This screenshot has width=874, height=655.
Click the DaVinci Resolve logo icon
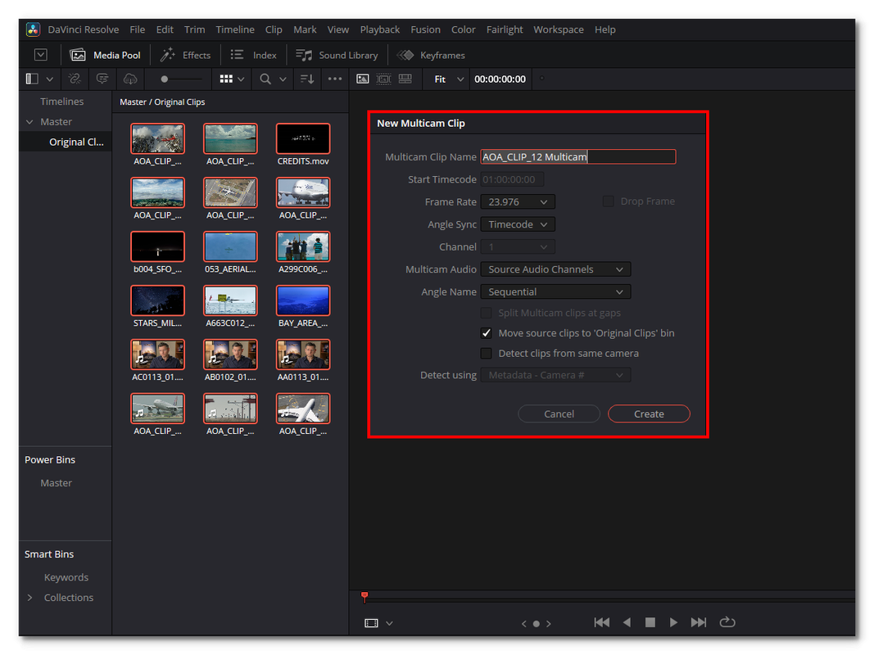tap(33, 29)
